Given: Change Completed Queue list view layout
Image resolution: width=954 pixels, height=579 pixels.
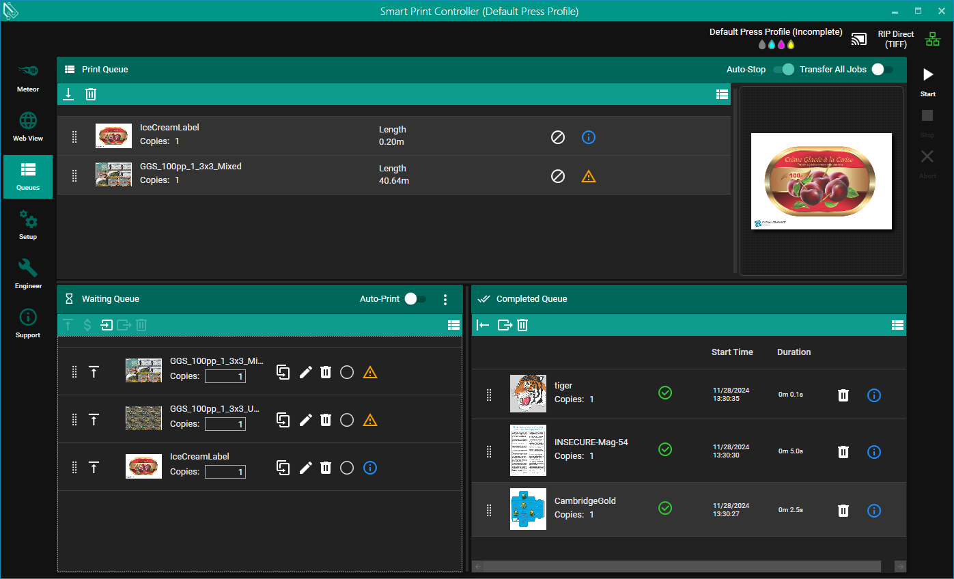Looking at the screenshot, I should 897,325.
